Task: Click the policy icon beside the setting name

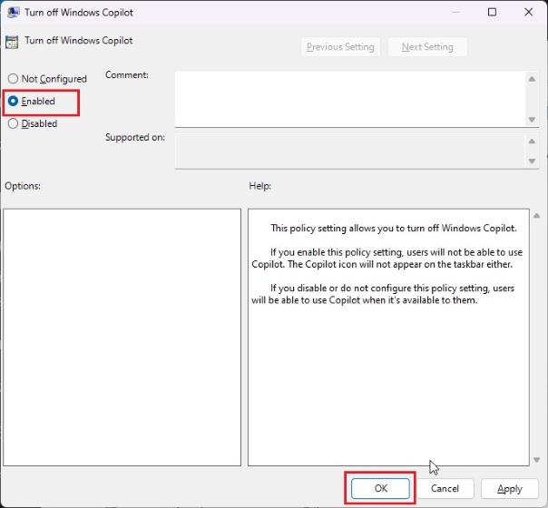Action: pyautogui.click(x=12, y=41)
